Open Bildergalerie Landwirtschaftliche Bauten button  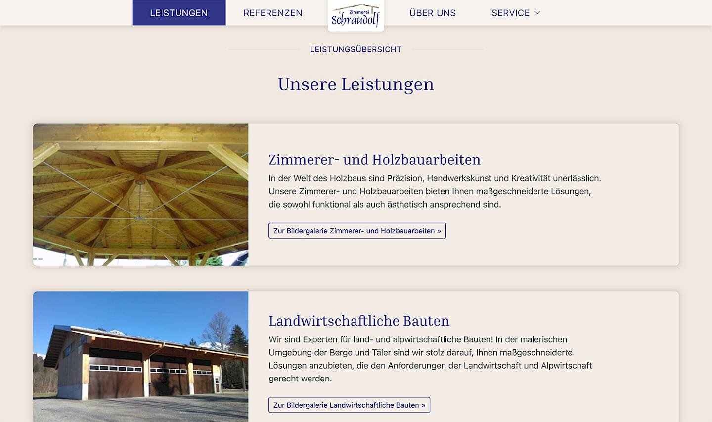coord(349,405)
